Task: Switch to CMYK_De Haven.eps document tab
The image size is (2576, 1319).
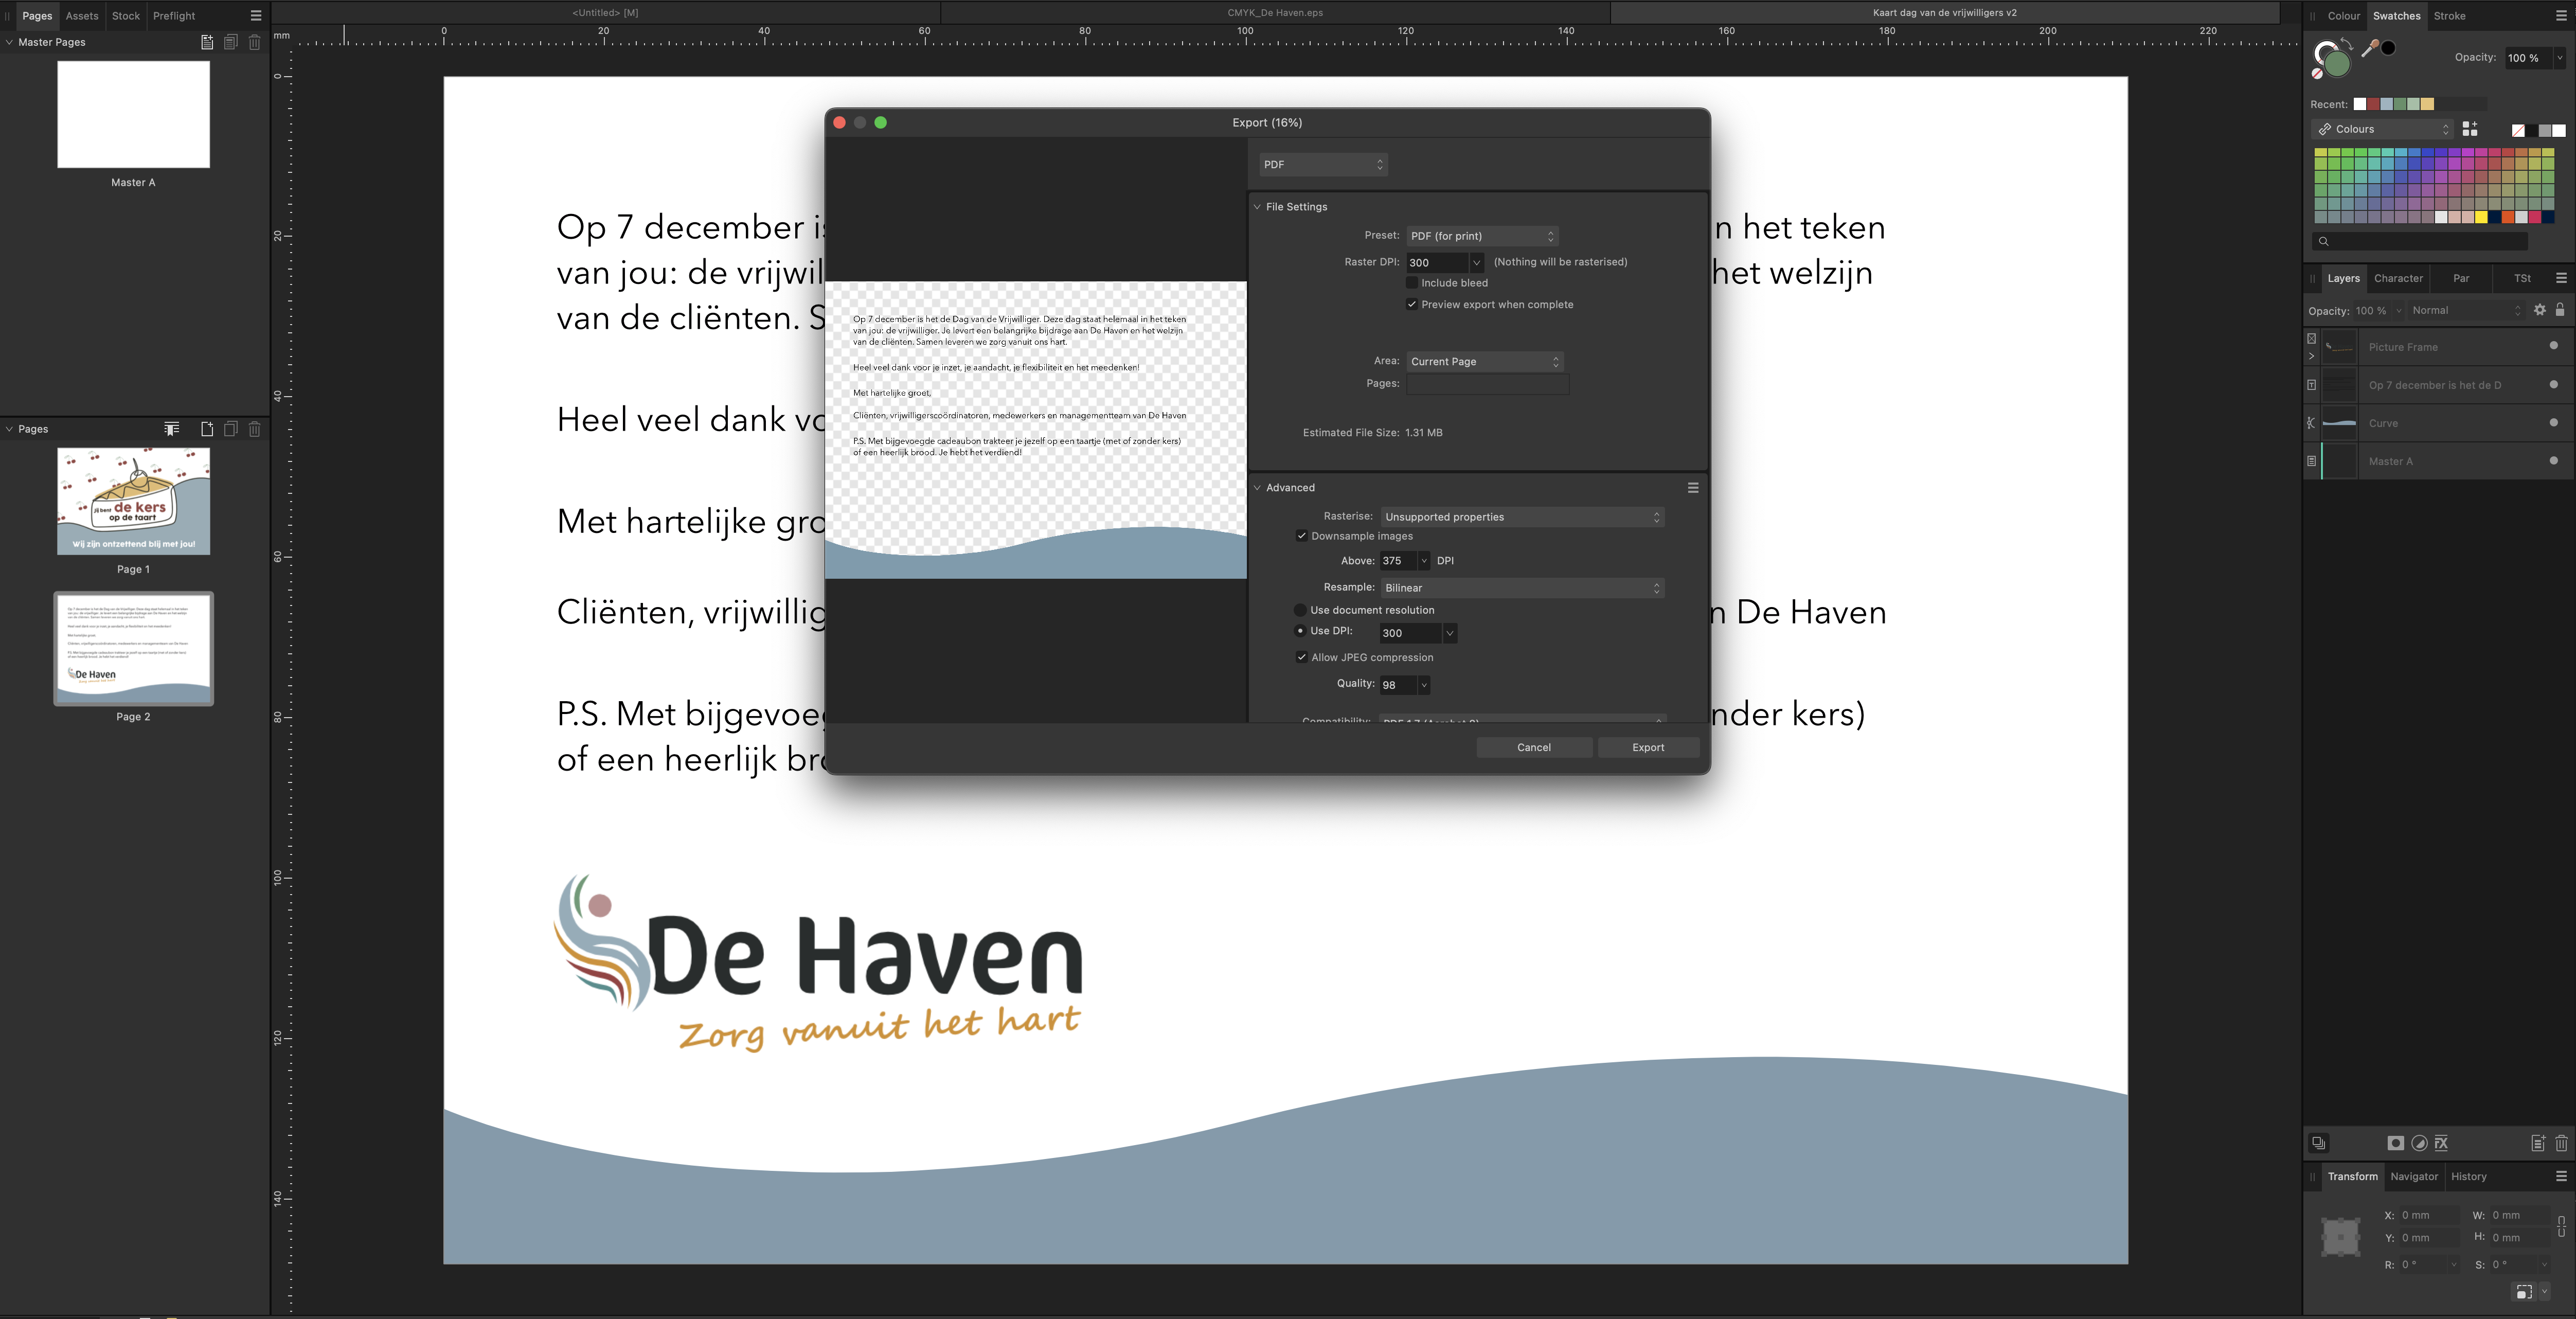Action: [x=1275, y=13]
